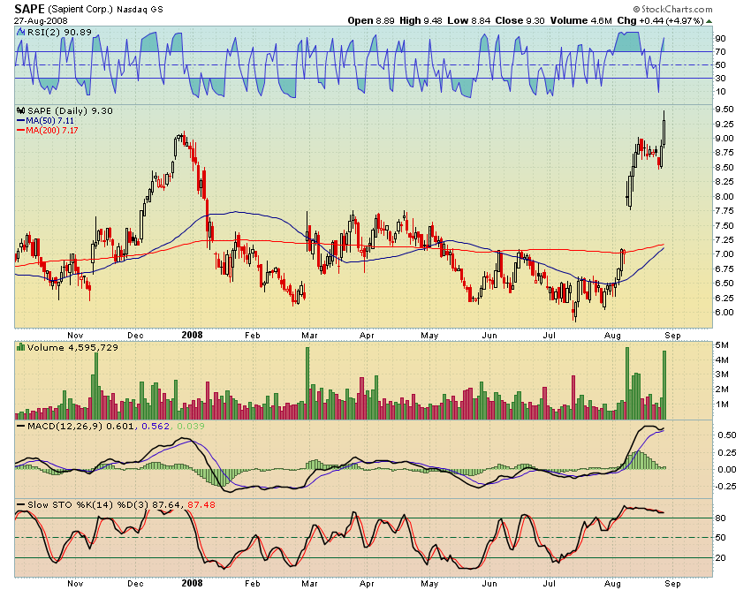The image size is (751, 590).
Task: Click the Volume 4.6M header value
Action: 581,20
